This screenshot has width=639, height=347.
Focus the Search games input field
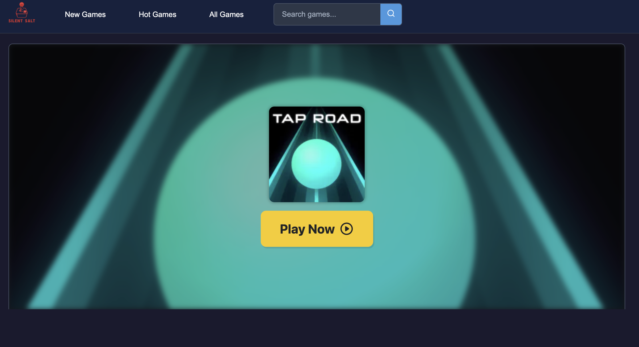point(327,14)
